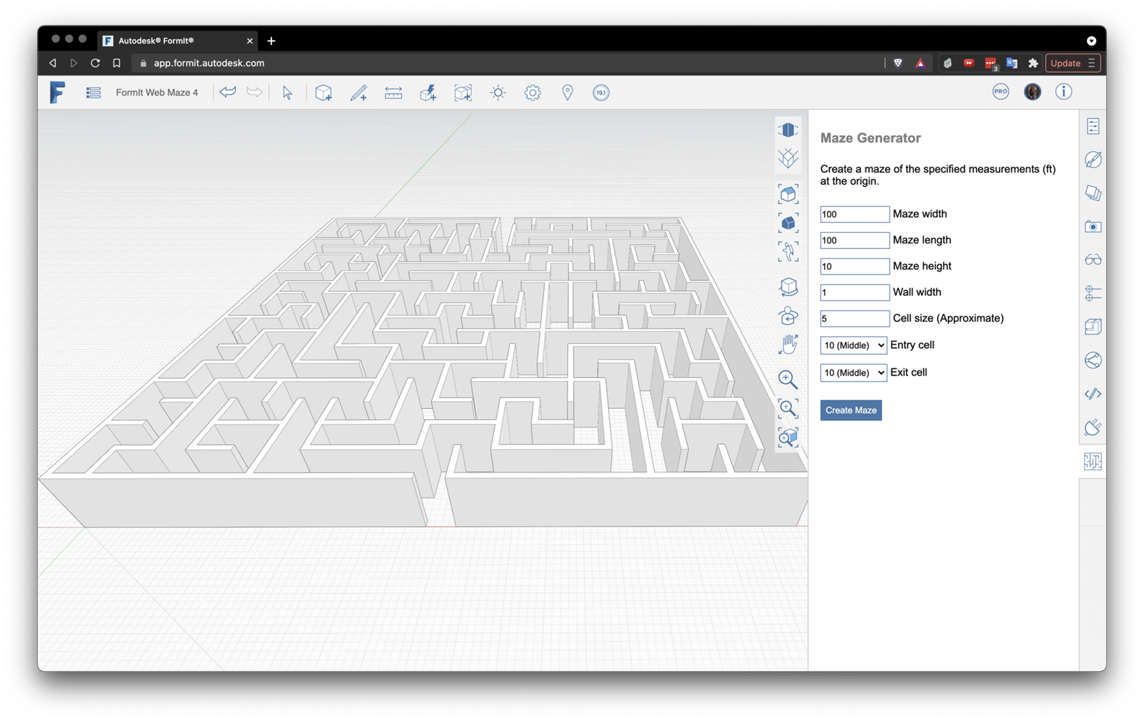
Task: Click the Measure tool in toolbar
Action: pos(393,92)
